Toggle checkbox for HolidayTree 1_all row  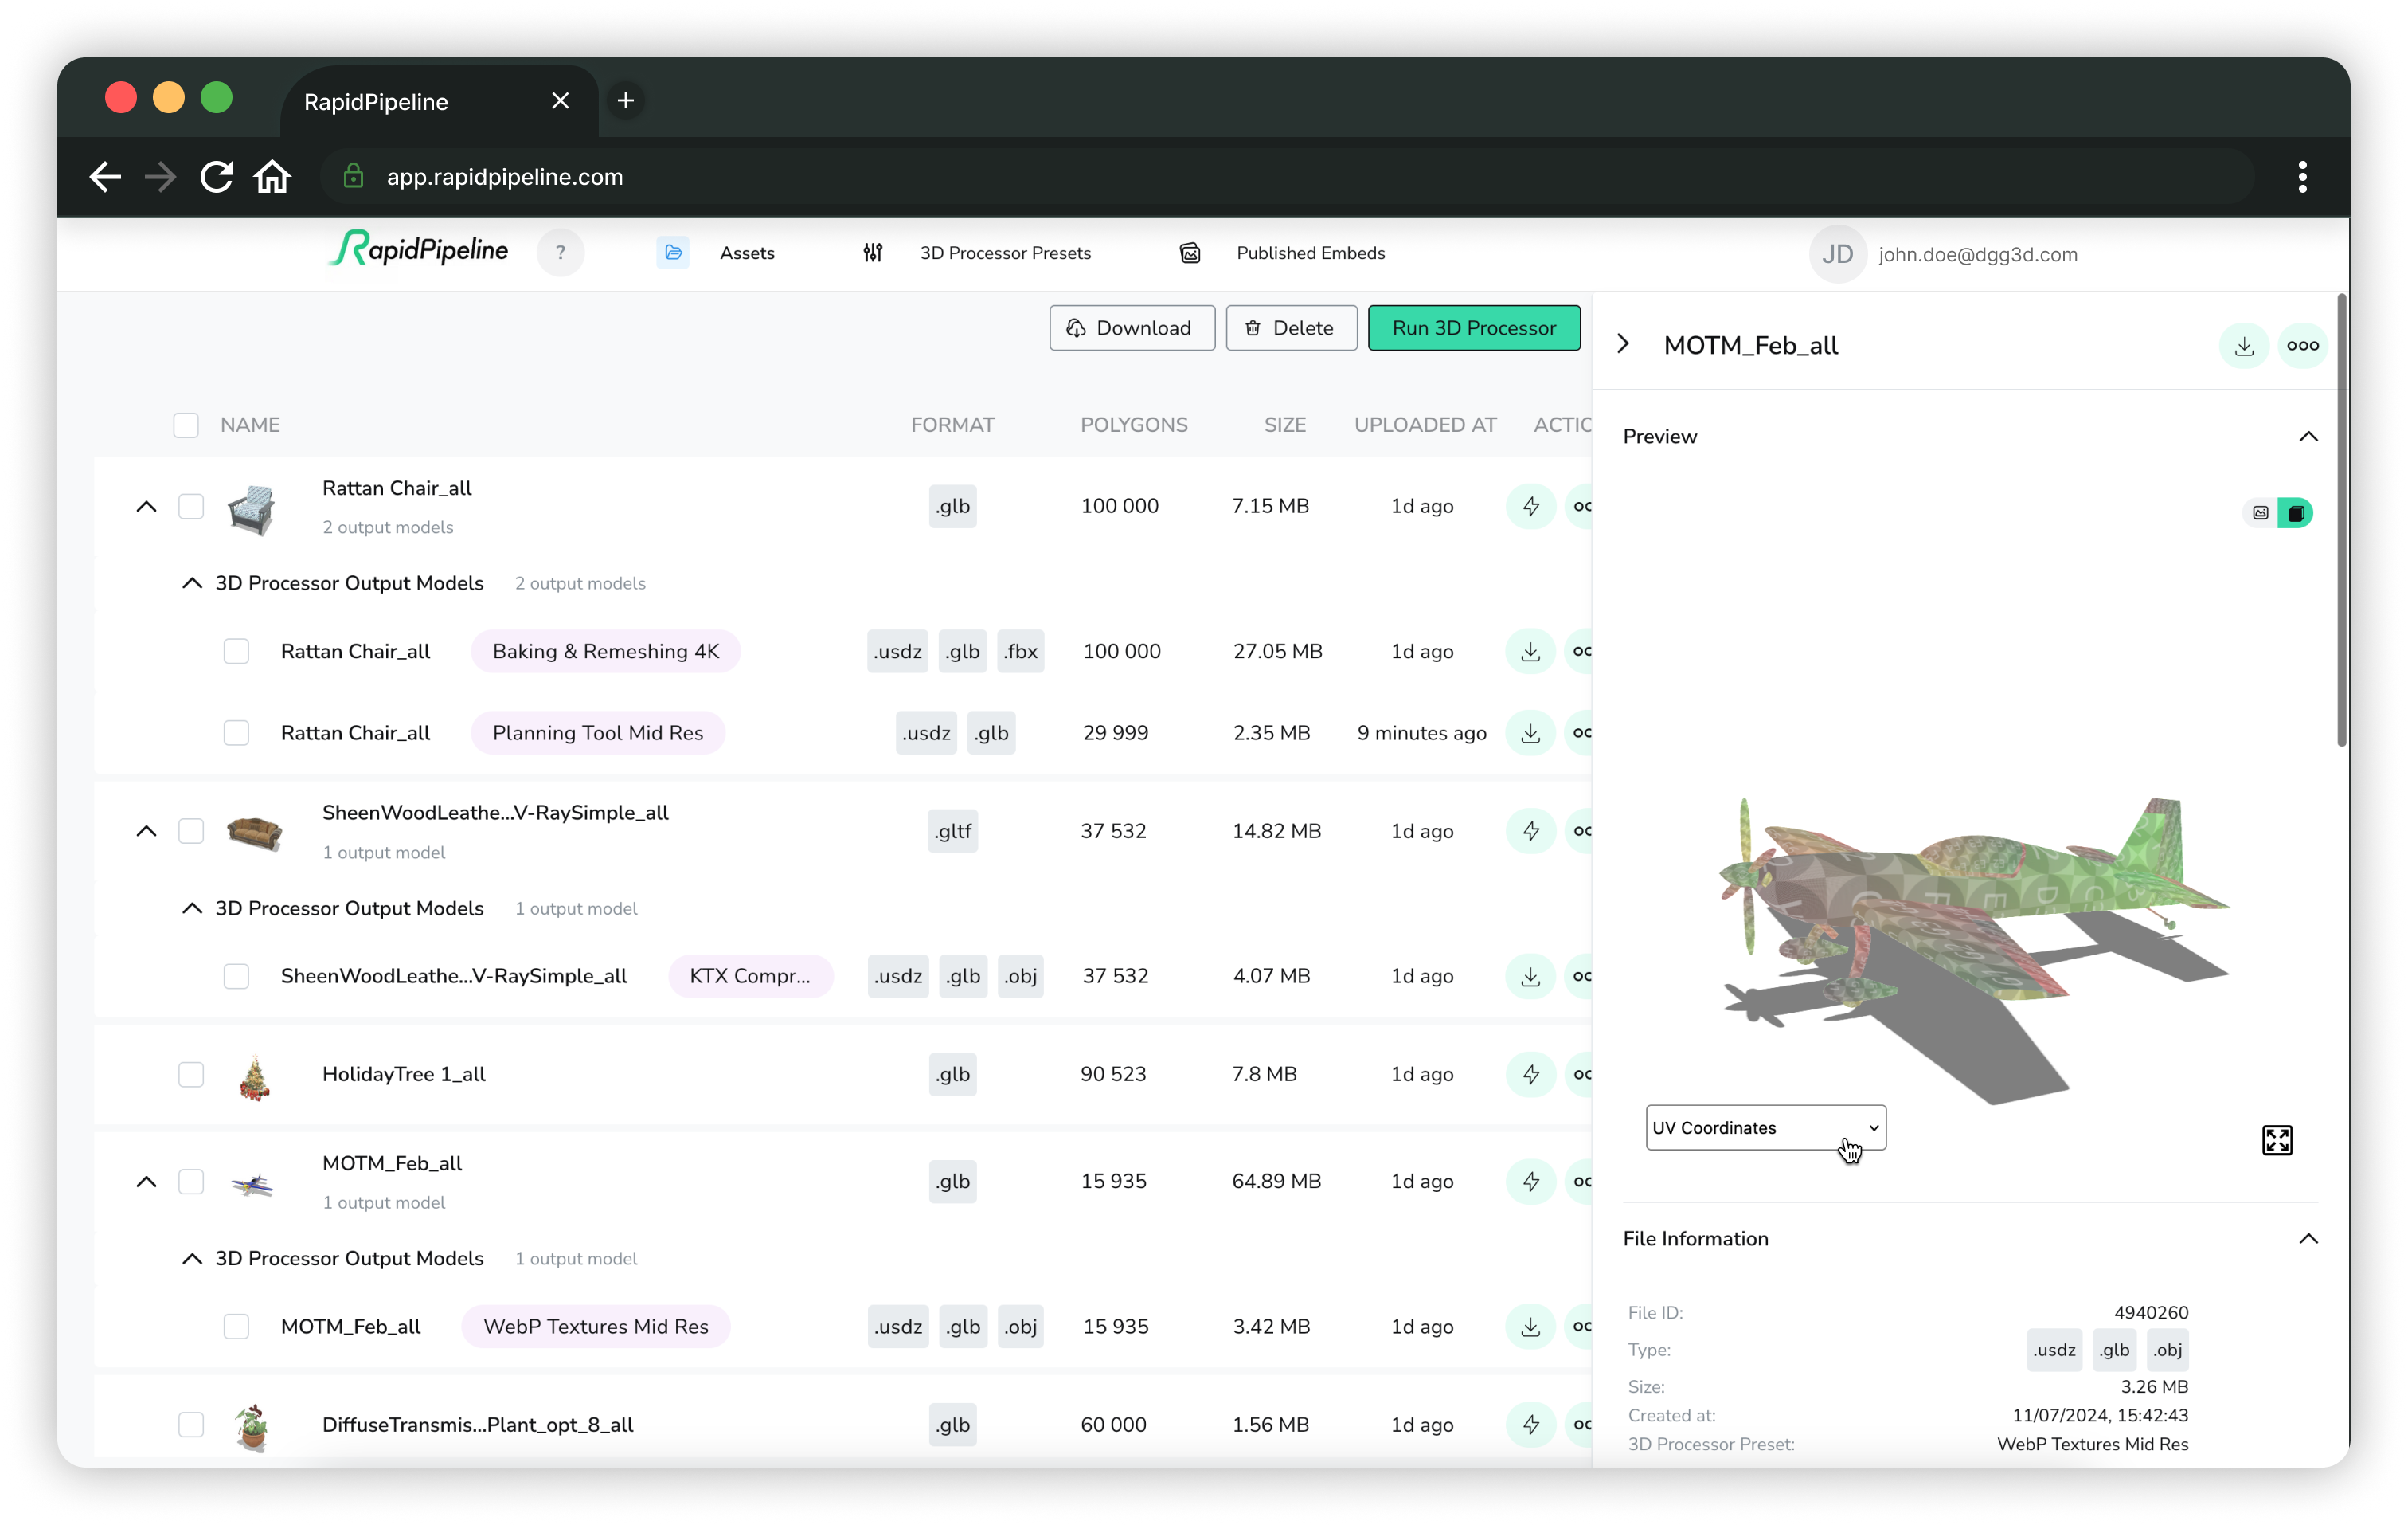coord(190,1073)
